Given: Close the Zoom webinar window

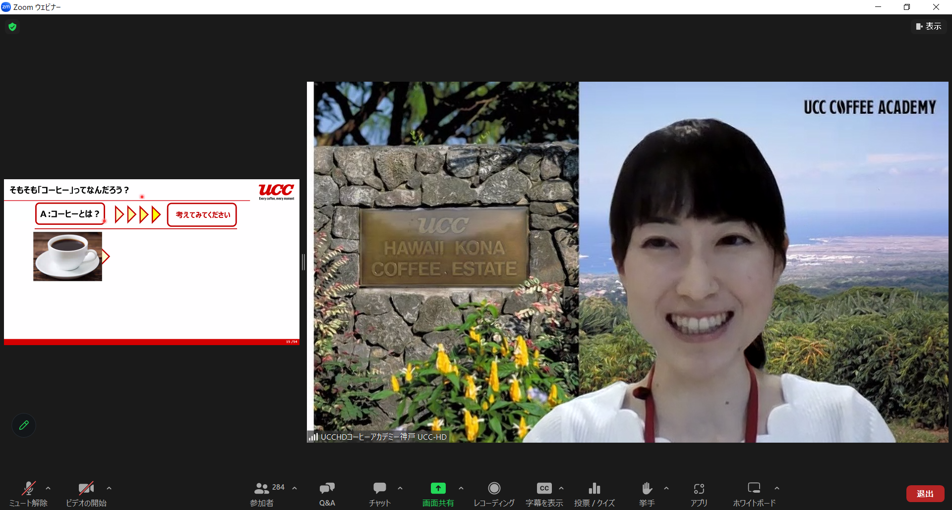Looking at the screenshot, I should 936,7.
